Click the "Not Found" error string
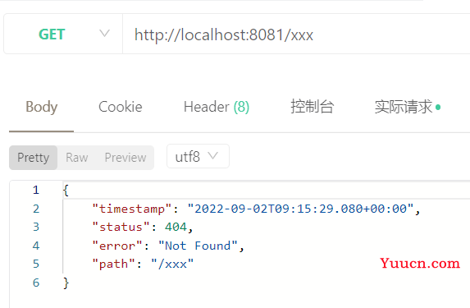The image size is (470, 308). pyautogui.click(x=198, y=246)
